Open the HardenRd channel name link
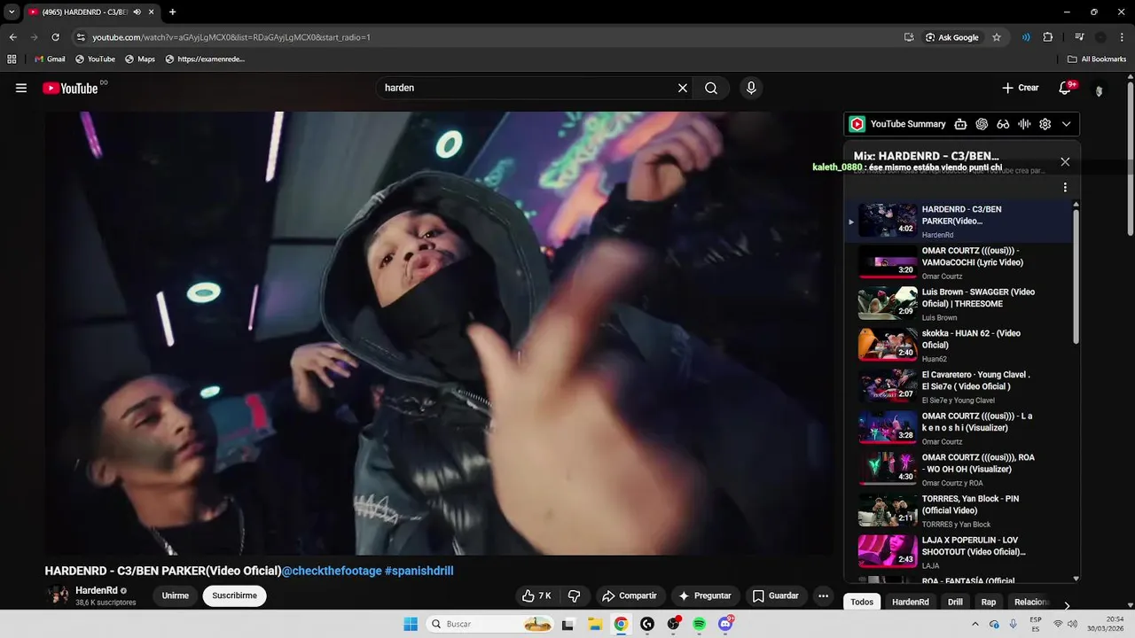This screenshot has width=1135, height=638. point(96,590)
